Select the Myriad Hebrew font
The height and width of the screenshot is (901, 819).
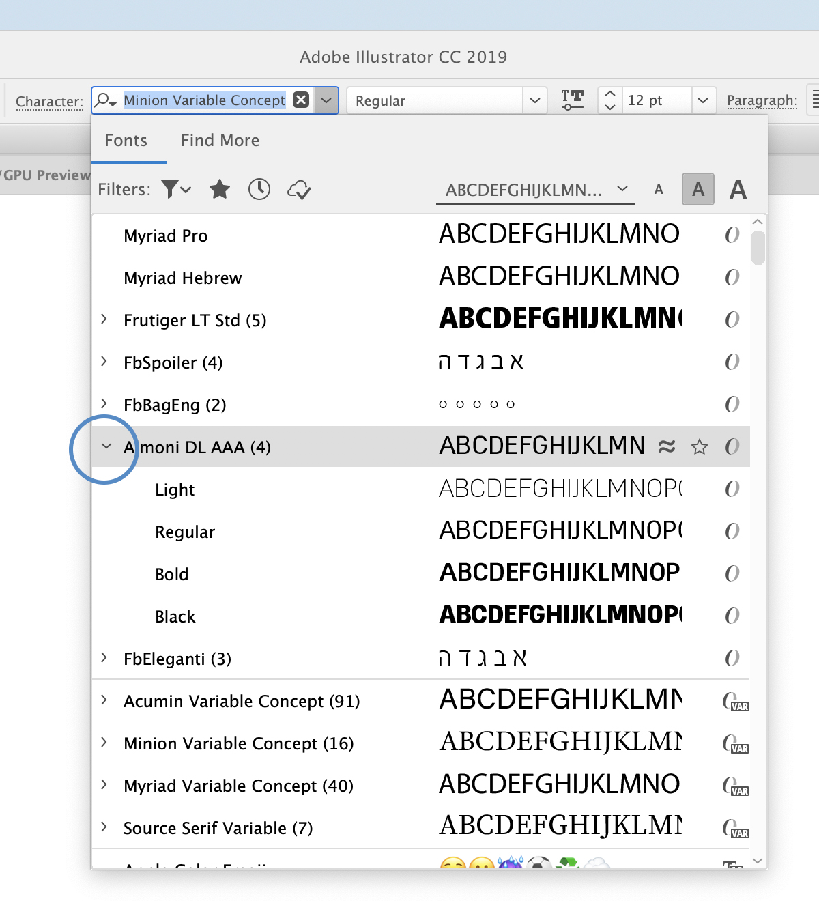[183, 278]
